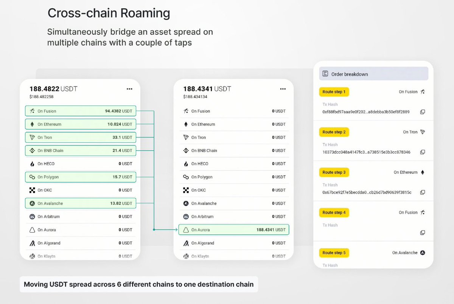
Task: Select the Route step 3 badge
Action: point(334,172)
